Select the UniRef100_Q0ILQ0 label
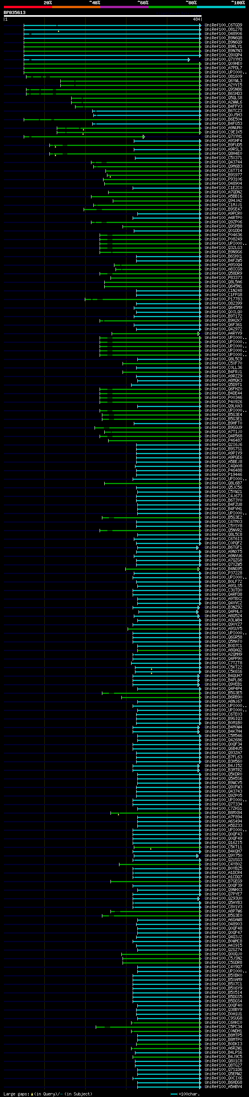This screenshot has width=249, height=1097. click(223, 312)
